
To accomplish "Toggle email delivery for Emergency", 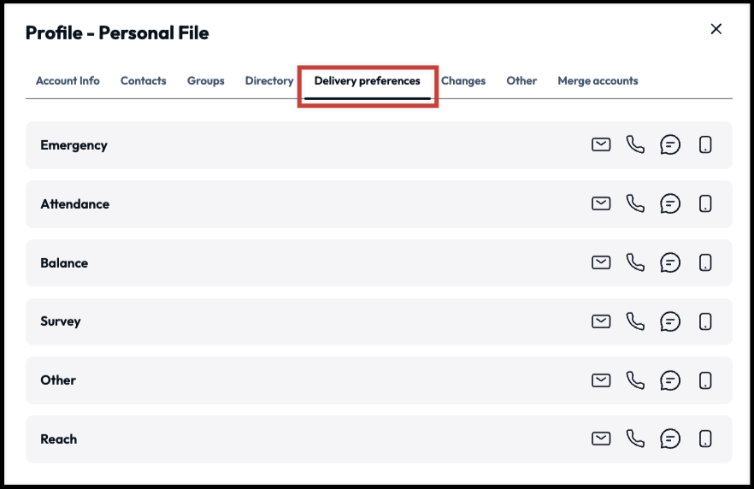I will [x=601, y=144].
